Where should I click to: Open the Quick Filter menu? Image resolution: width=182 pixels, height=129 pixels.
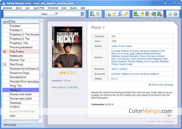(x=39, y=8)
